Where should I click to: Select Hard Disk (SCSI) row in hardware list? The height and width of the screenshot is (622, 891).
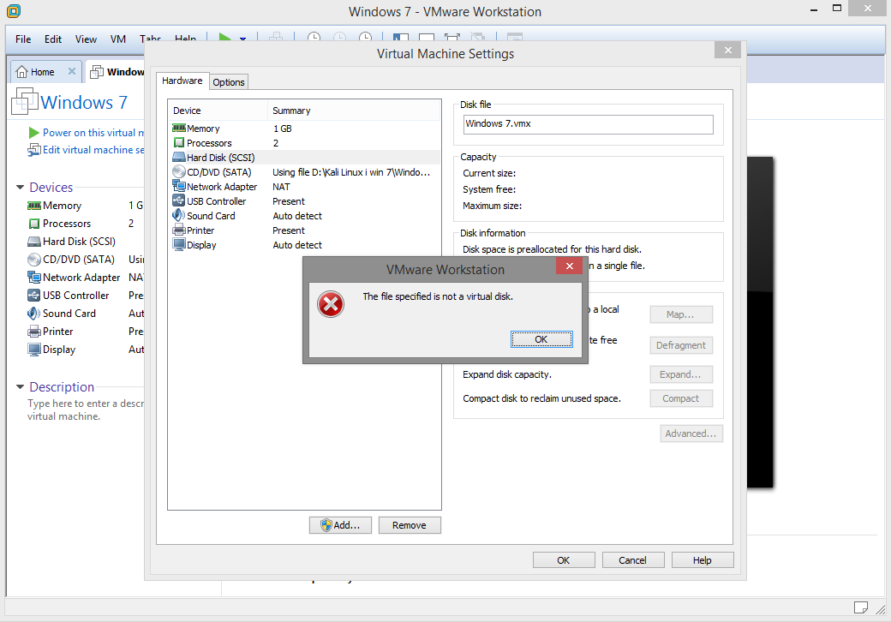coord(220,158)
